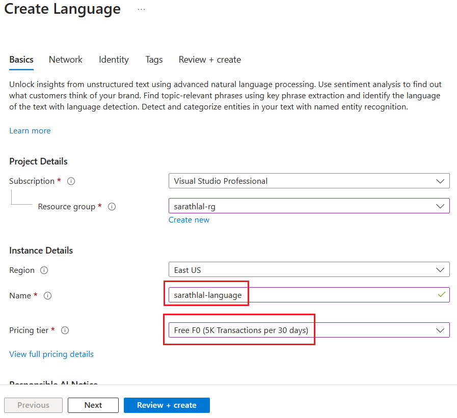Screen dimensions: 457x418
Task: Select the Tags tab
Action: click(154, 60)
